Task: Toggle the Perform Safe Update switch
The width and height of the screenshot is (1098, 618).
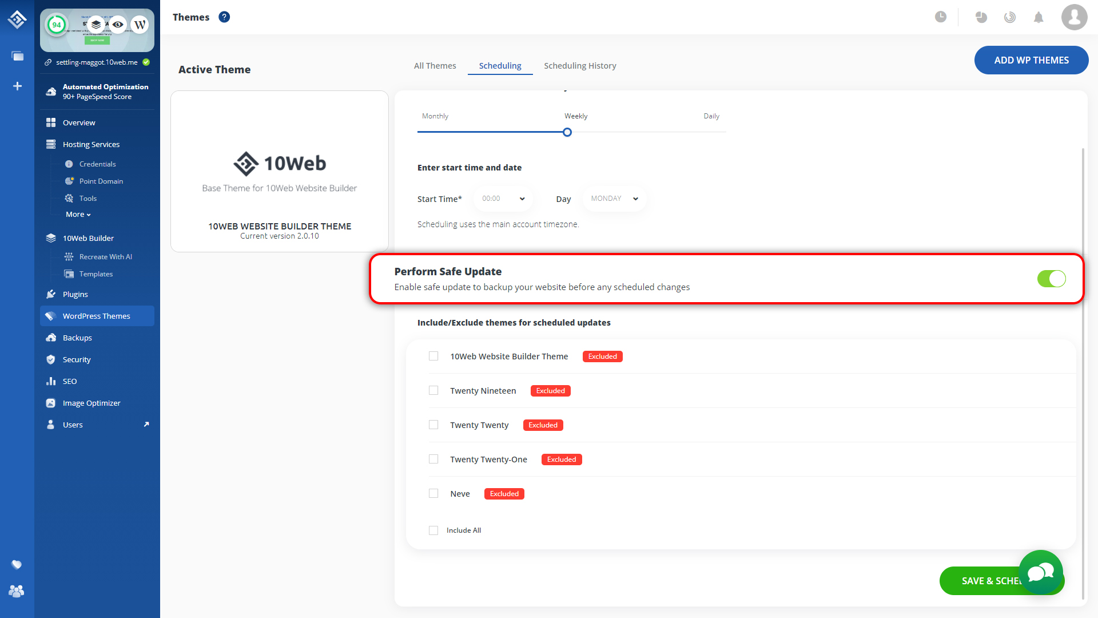Action: [1051, 279]
